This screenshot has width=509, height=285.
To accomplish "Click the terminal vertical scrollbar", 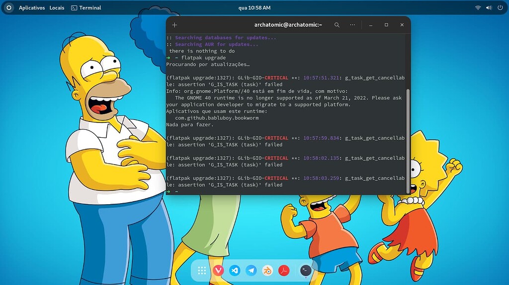I will [408, 141].
